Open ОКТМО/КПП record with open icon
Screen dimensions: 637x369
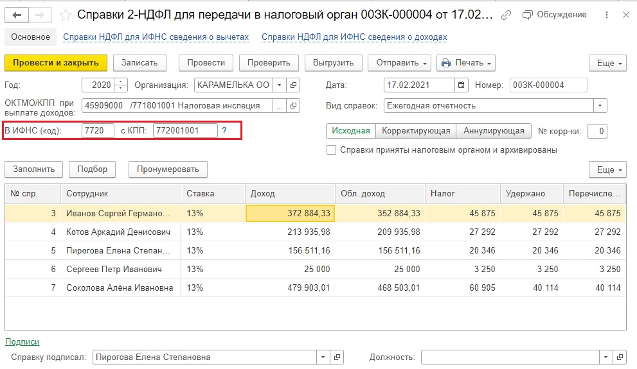pos(293,106)
